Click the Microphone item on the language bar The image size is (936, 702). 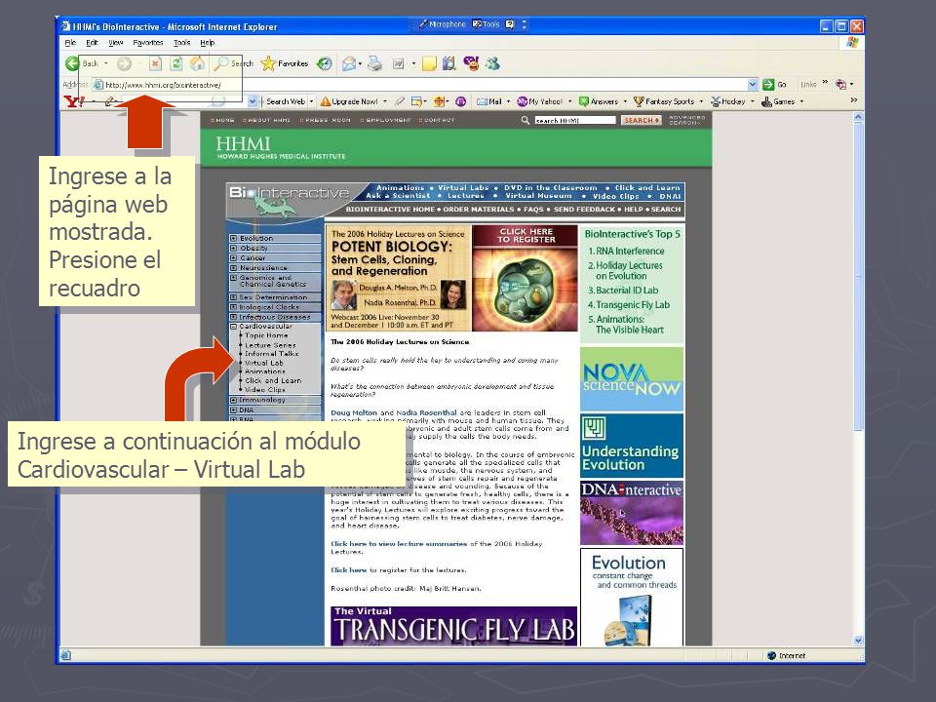[x=442, y=24]
